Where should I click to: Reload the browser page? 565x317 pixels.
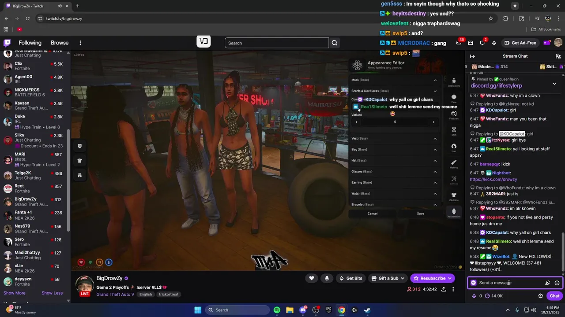point(28,18)
